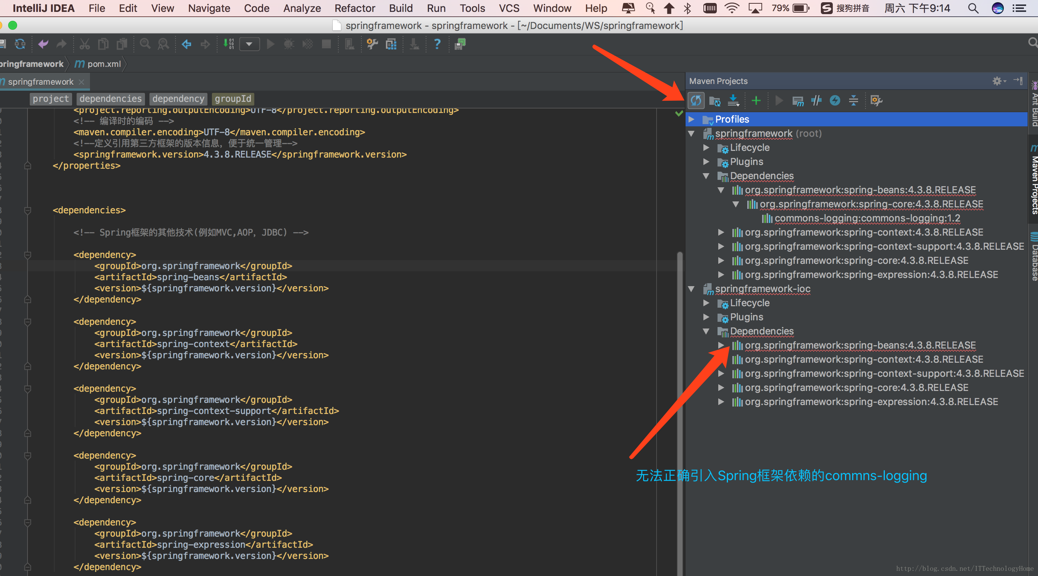This screenshot has width=1038, height=576.
Task: Click the Undo toolbar icon
Action: point(43,44)
